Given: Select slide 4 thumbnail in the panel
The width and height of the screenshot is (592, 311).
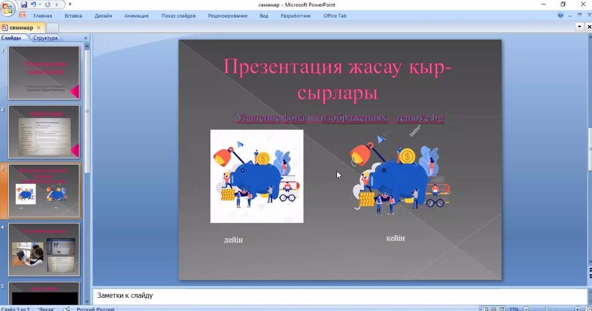Looking at the screenshot, I should 44,249.
